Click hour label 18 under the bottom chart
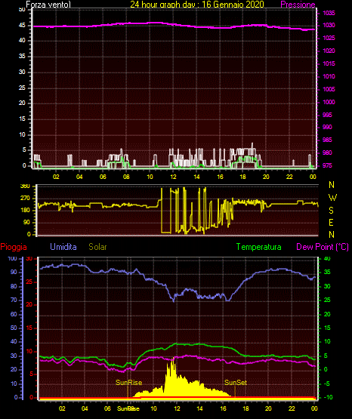This screenshot has width=352, height=419. click(x=245, y=408)
